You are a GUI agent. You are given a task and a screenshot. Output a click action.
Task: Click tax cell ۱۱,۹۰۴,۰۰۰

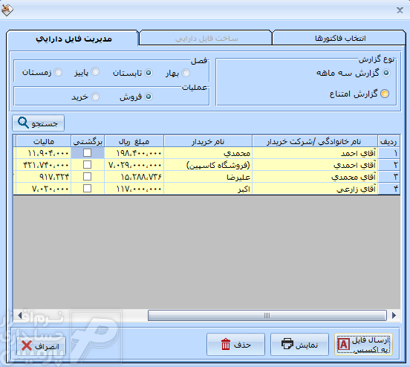(x=43, y=153)
